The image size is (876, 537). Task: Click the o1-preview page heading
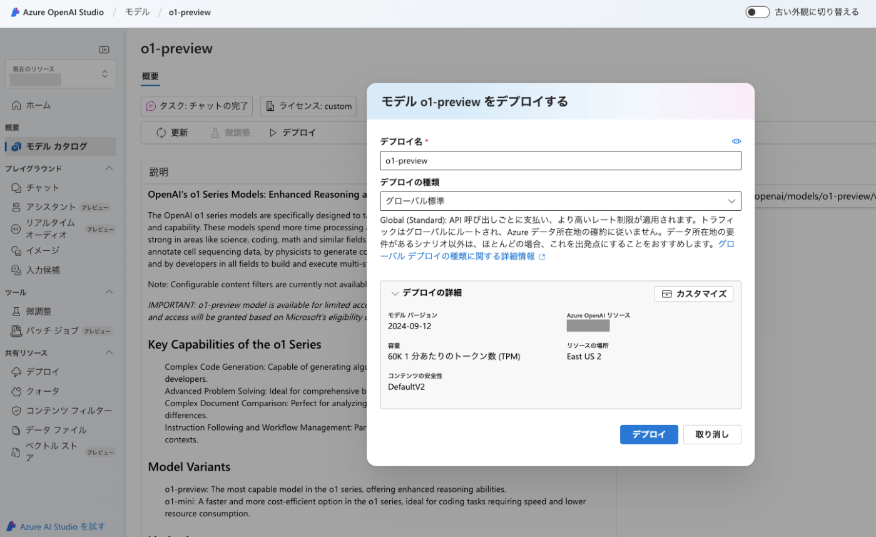click(x=177, y=49)
